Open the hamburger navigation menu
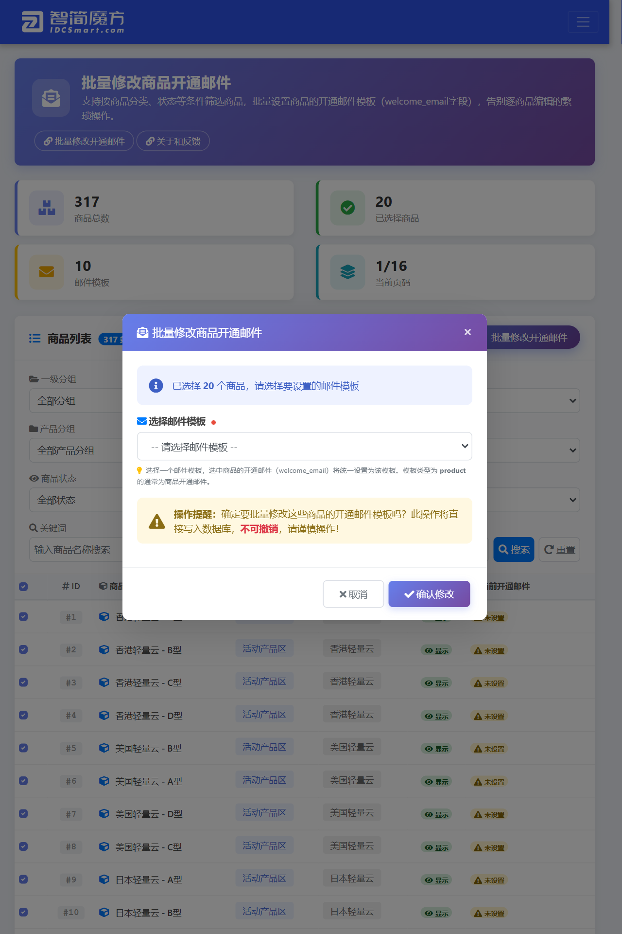The height and width of the screenshot is (934, 622). coord(583,22)
